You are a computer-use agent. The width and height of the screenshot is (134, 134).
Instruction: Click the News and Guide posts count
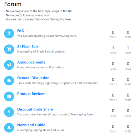(128, 126)
